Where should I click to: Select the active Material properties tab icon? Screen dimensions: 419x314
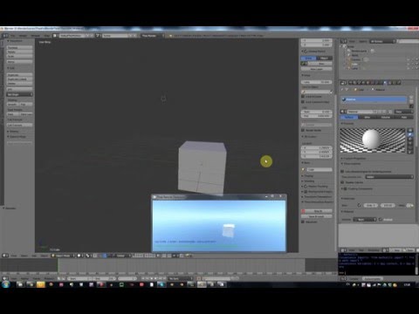tap(386, 83)
